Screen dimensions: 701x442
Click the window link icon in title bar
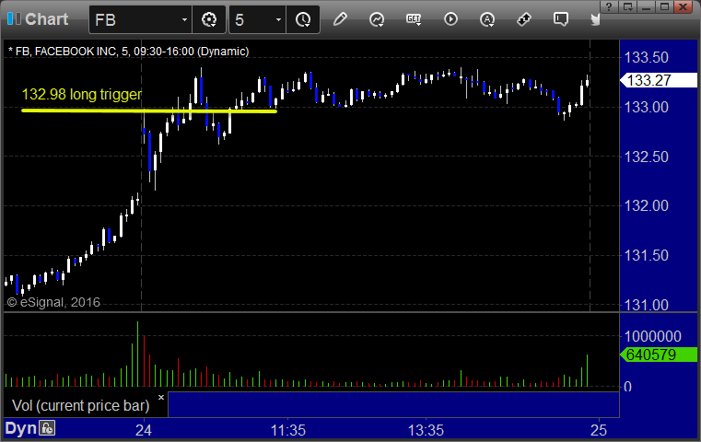point(627,6)
